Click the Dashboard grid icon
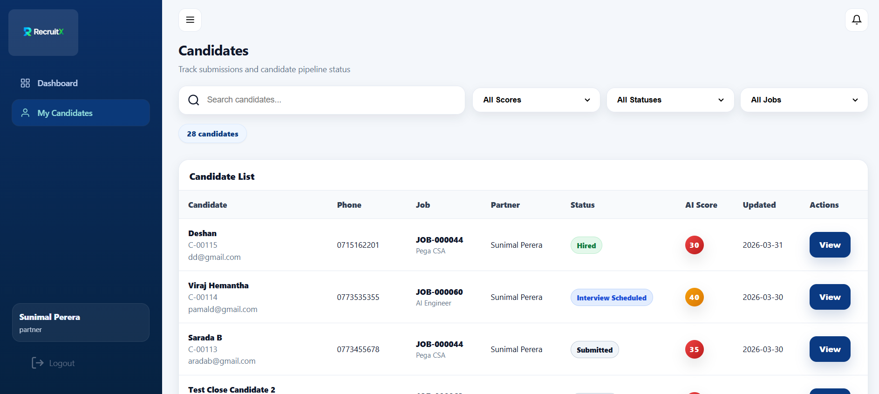Image resolution: width=879 pixels, height=394 pixels. (25, 83)
